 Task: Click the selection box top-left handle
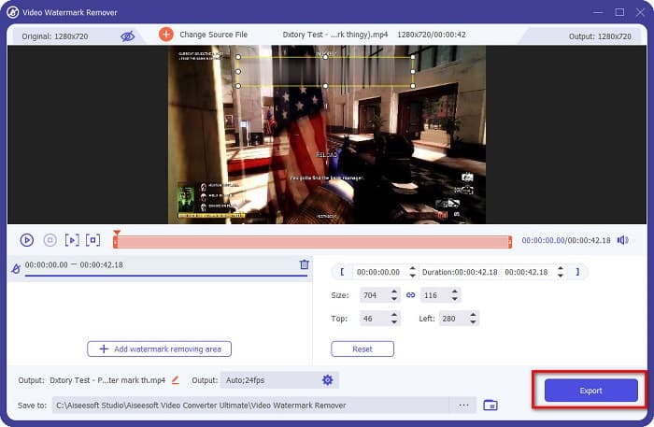click(x=238, y=57)
